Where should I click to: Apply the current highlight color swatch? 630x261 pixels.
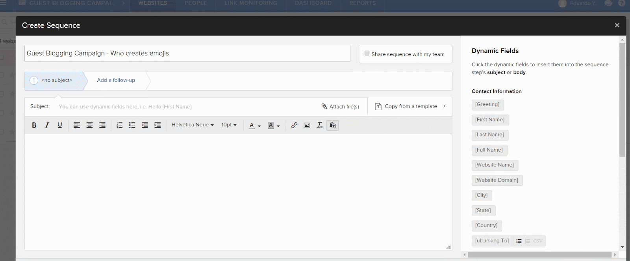(x=271, y=126)
